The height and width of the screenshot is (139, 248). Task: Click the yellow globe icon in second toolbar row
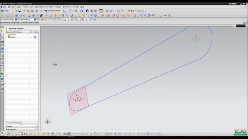tap(170, 15)
